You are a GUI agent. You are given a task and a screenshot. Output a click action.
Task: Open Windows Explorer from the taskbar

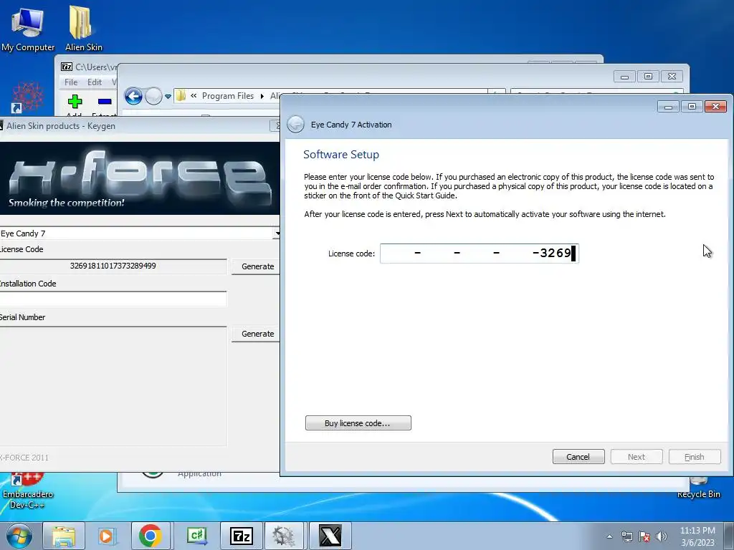pos(64,536)
